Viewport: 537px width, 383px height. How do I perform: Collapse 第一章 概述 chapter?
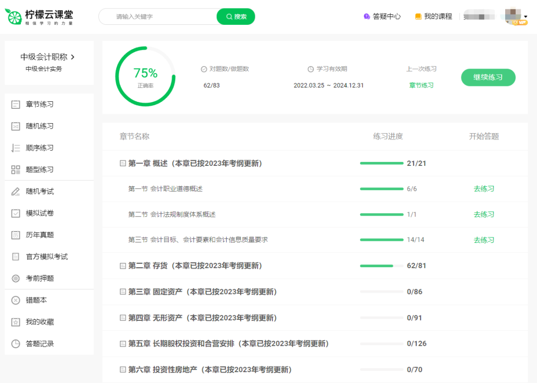(x=123, y=163)
